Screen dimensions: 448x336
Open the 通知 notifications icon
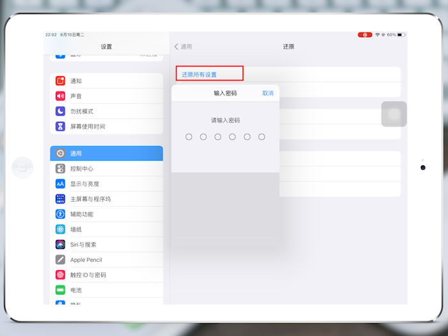click(60, 81)
